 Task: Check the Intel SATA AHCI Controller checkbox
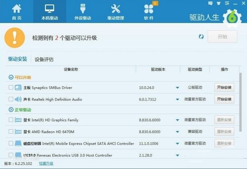(11, 143)
